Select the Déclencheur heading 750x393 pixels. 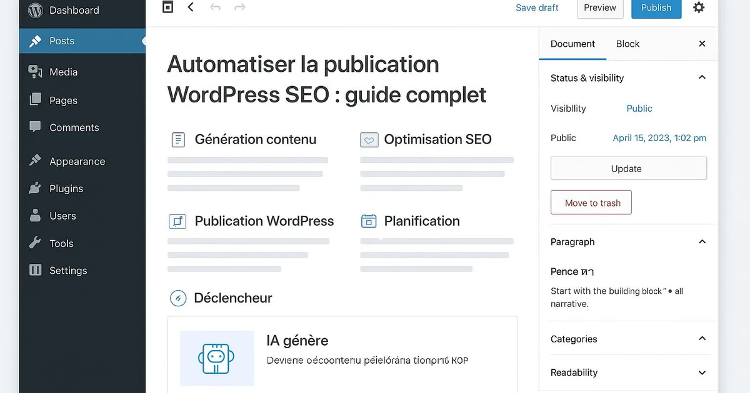click(x=233, y=298)
